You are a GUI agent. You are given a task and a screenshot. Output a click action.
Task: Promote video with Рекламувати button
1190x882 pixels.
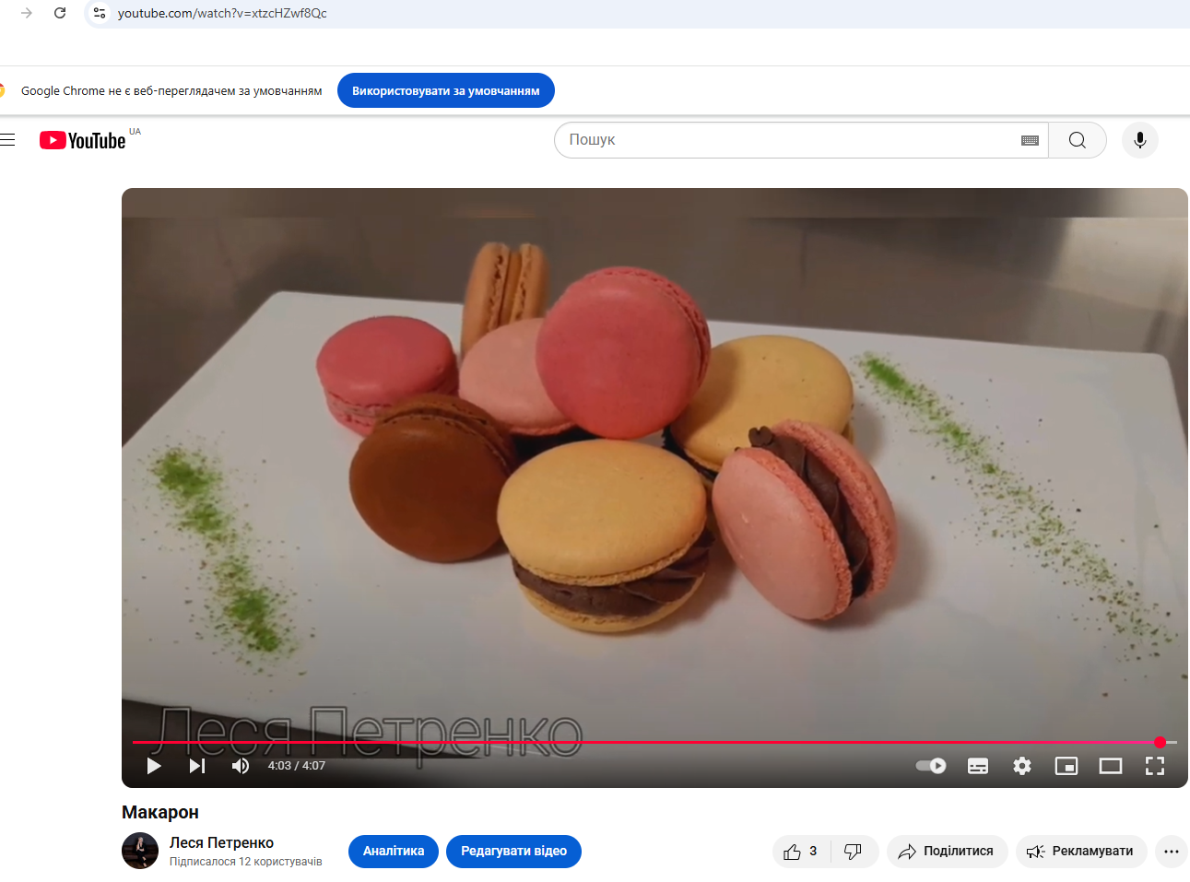1081,851
